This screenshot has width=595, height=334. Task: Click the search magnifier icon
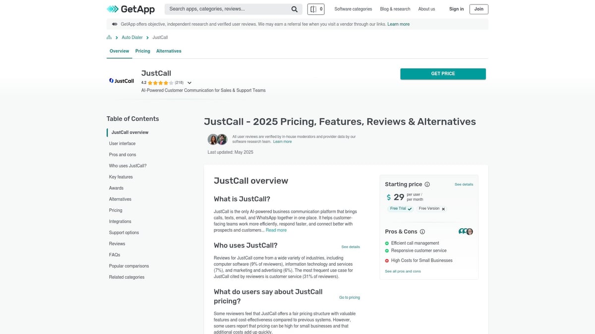coord(295,9)
